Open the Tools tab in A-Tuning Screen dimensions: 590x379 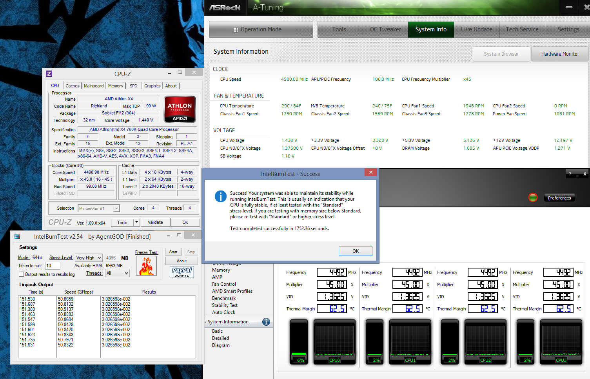tap(339, 29)
